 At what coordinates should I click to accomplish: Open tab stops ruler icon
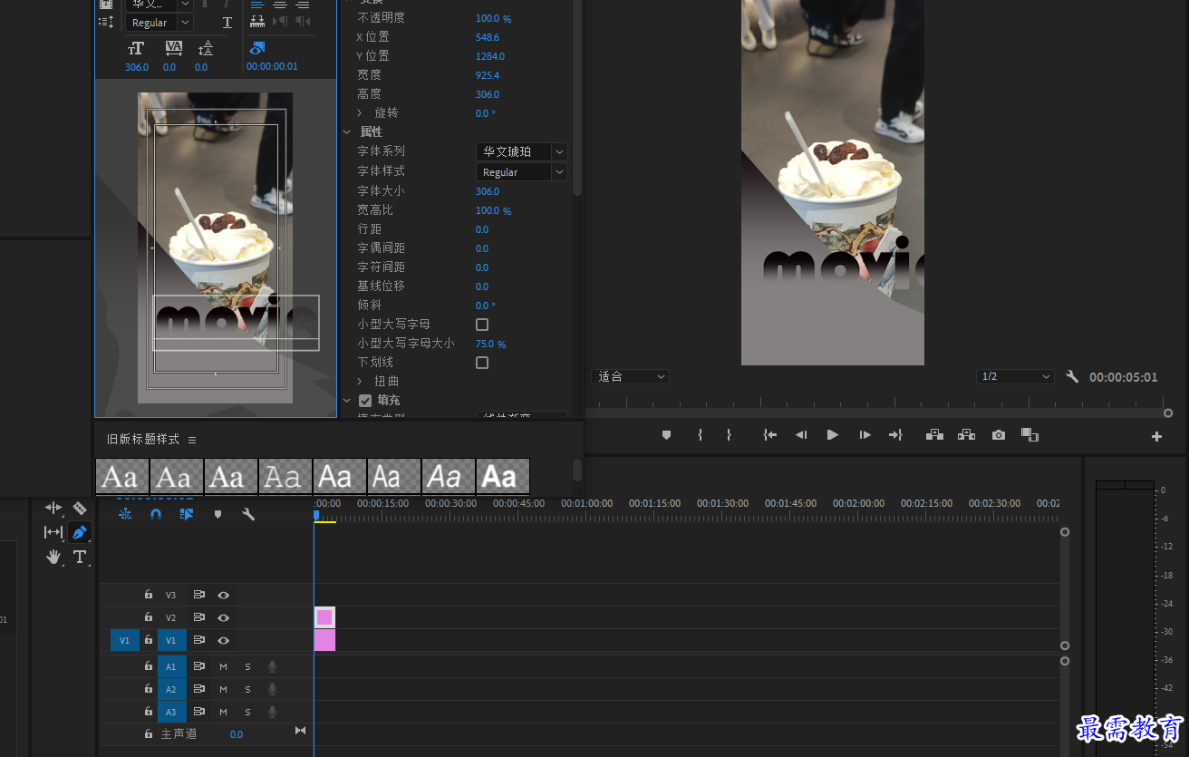pos(257,22)
